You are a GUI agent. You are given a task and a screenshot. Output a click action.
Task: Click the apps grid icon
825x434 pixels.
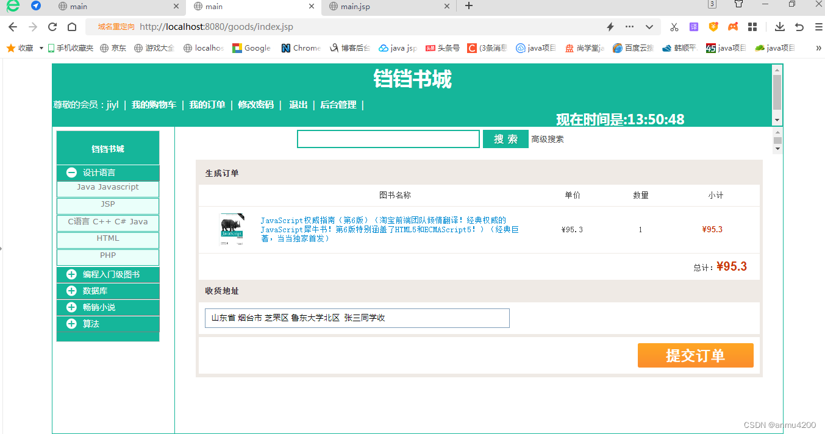coord(752,27)
